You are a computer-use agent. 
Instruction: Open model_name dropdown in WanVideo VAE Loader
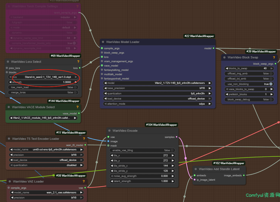point(47,193)
